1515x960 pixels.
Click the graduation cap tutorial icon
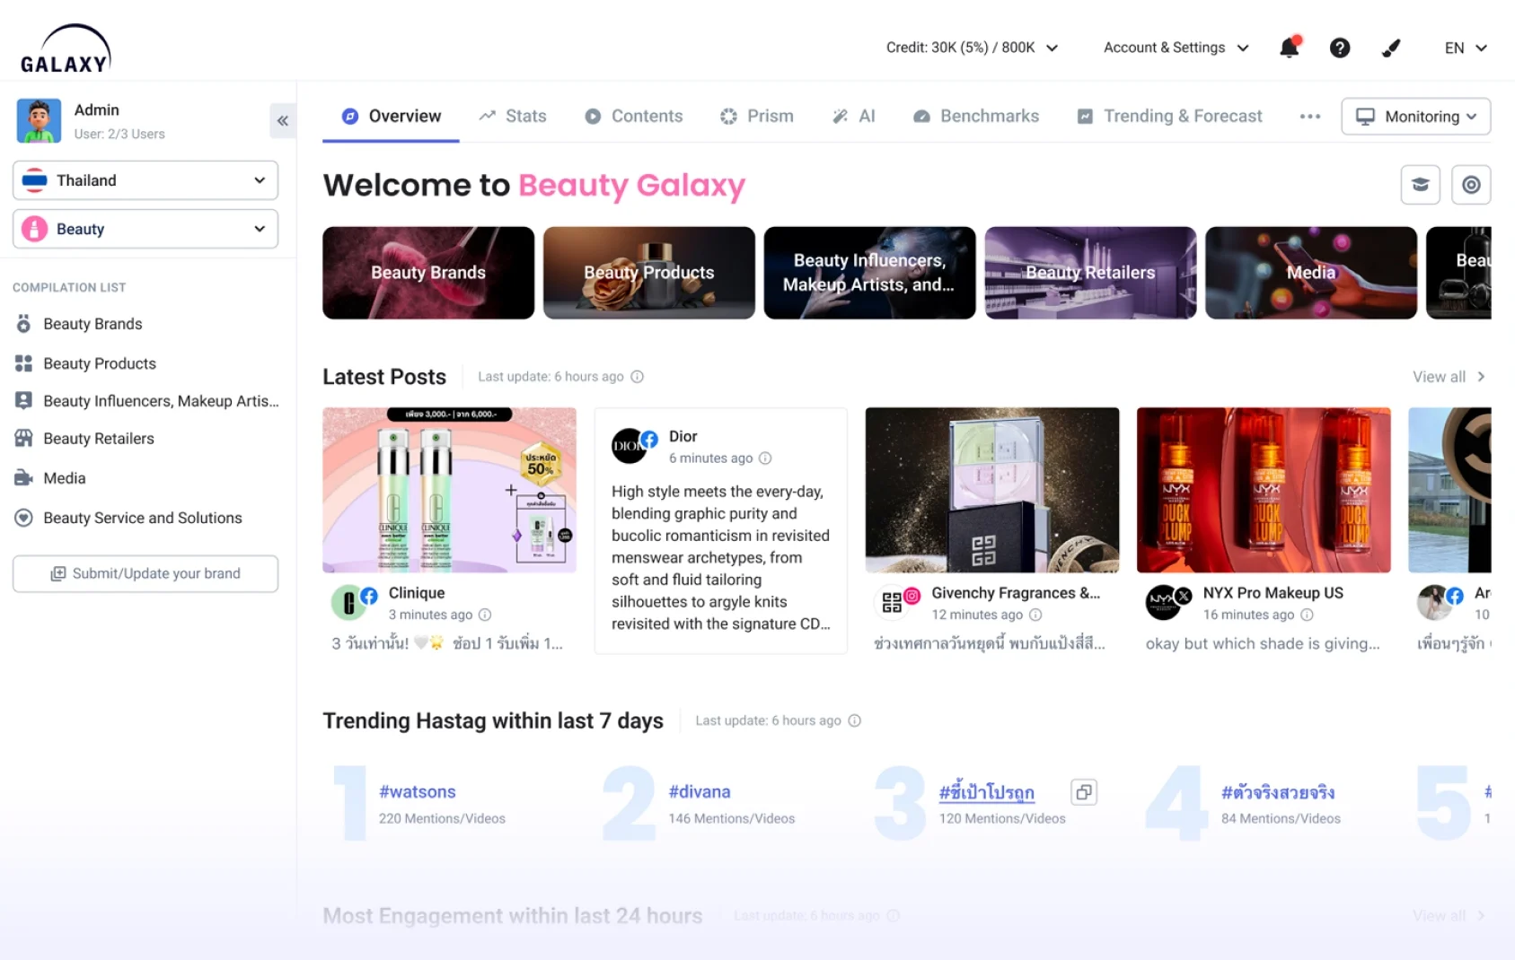tap(1420, 185)
